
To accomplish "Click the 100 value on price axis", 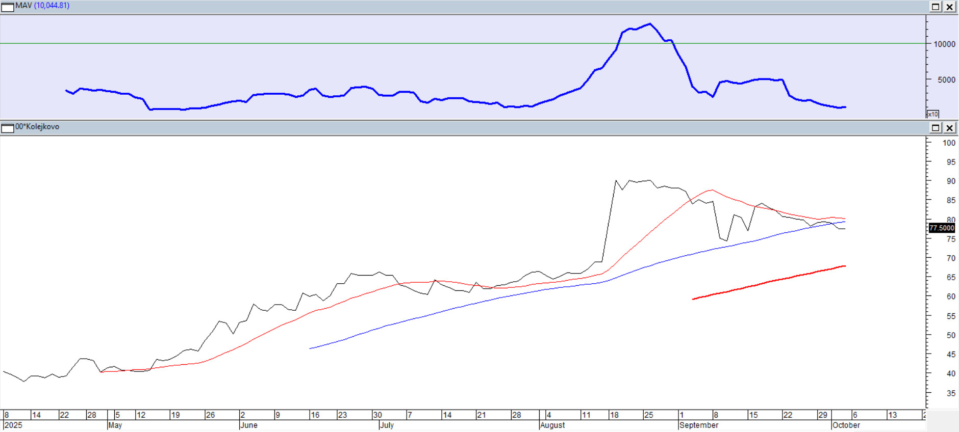I will [x=949, y=143].
